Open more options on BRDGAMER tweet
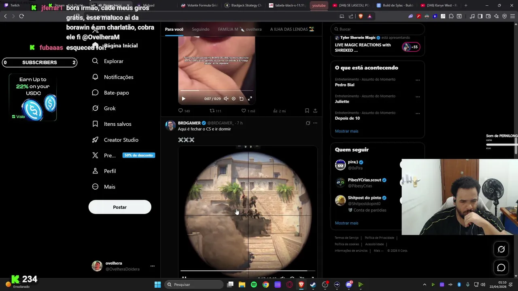This screenshot has width=518, height=291. pyautogui.click(x=315, y=123)
